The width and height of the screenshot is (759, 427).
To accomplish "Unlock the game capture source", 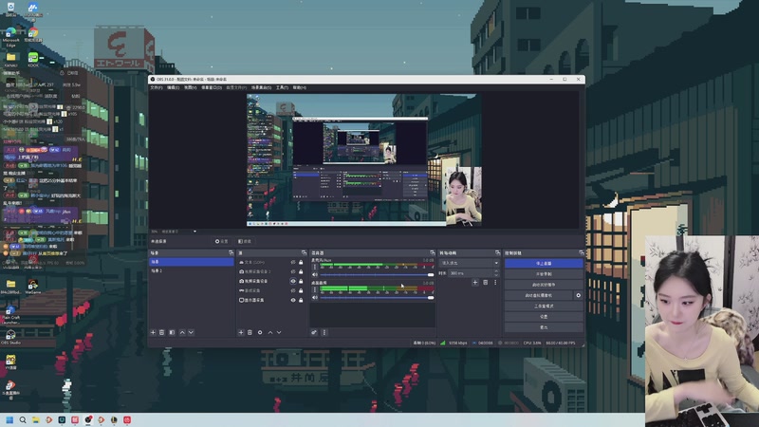I will point(301,290).
